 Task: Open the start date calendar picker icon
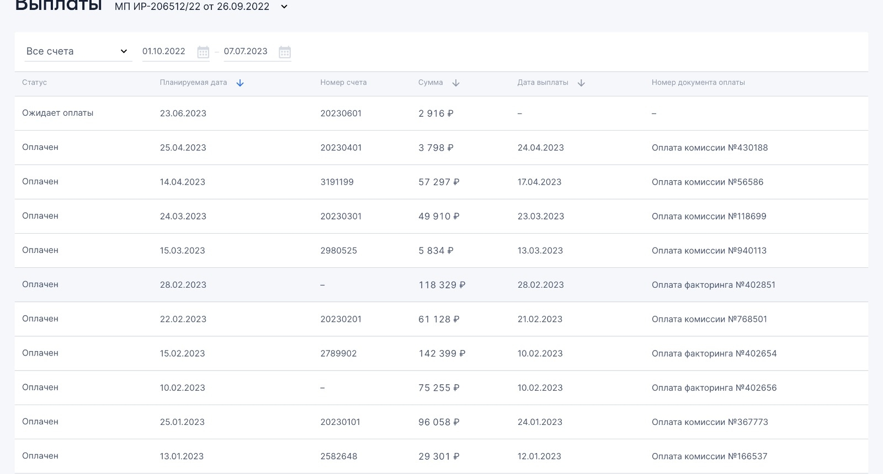203,52
